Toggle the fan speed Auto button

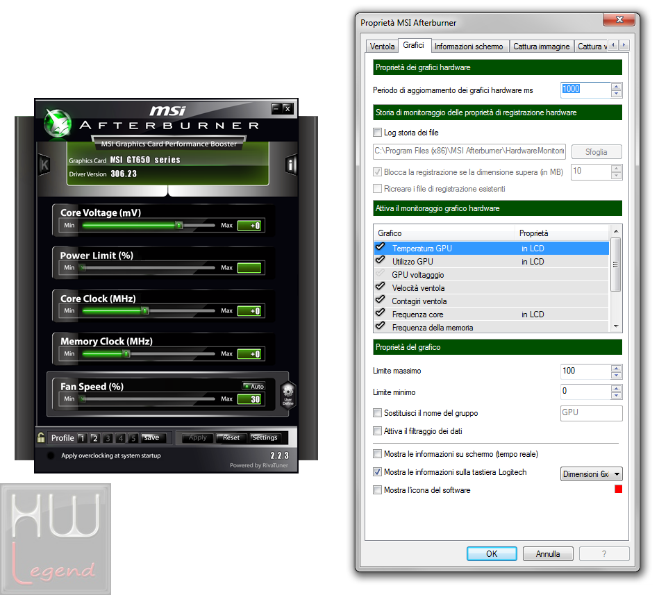254,386
